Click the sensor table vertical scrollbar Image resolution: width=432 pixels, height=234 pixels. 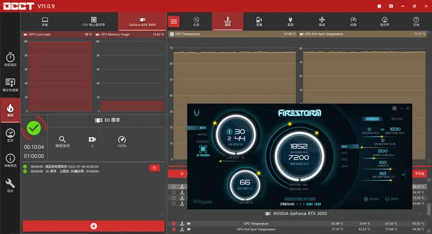pyautogui.click(x=429, y=209)
